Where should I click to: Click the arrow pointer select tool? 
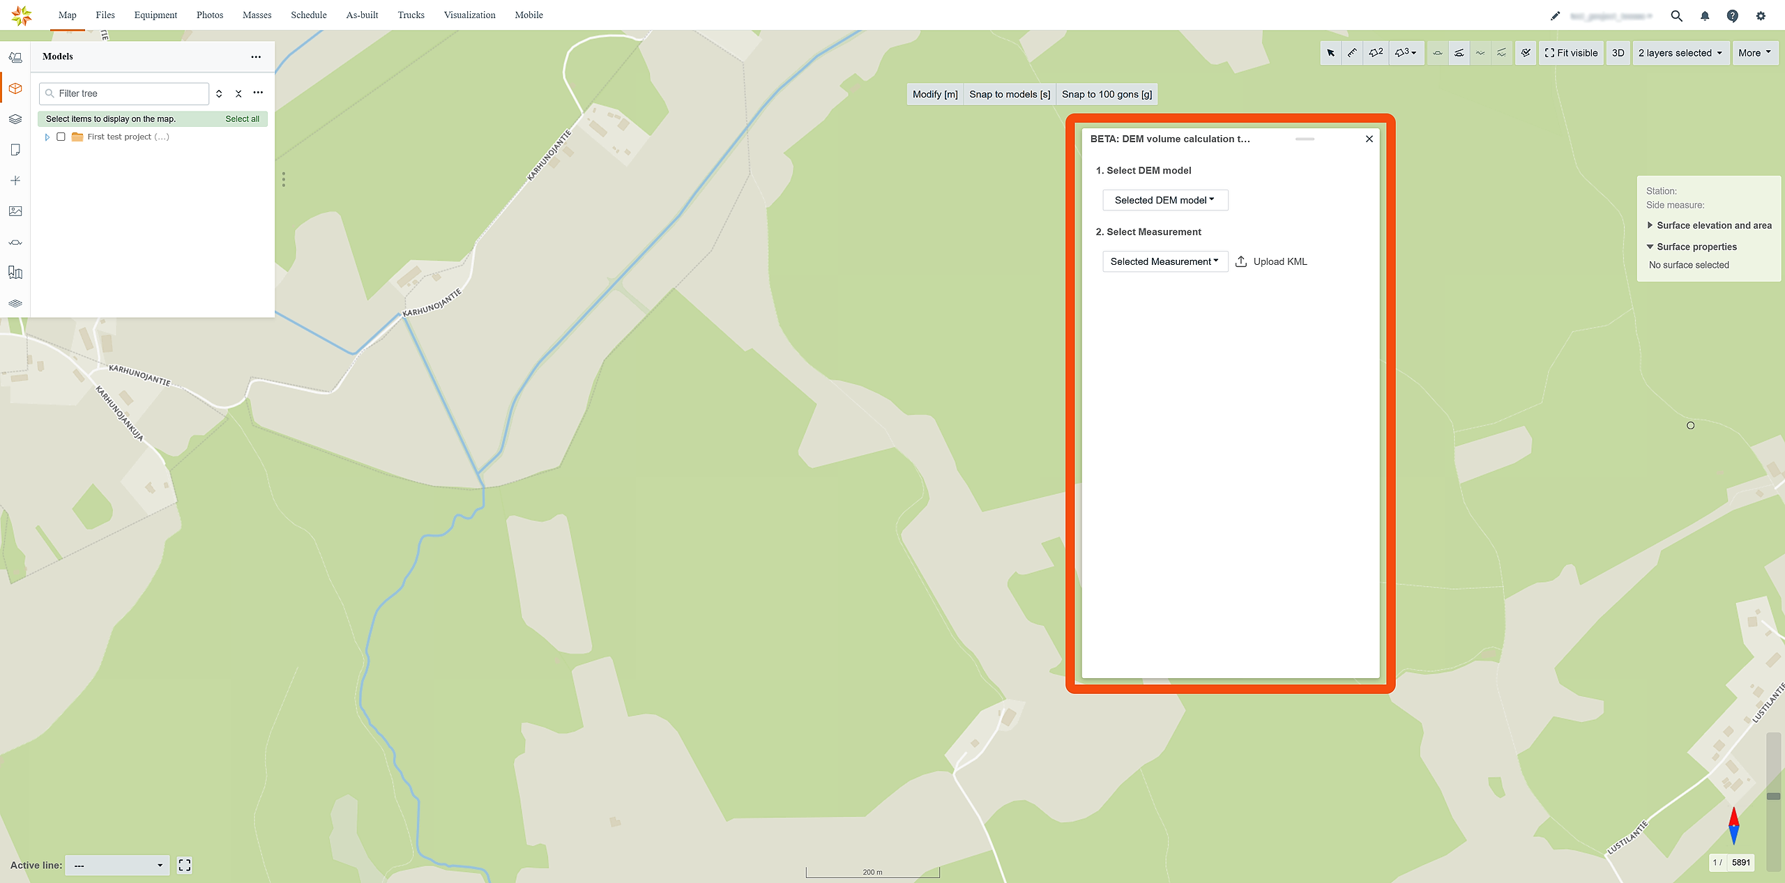tap(1330, 53)
